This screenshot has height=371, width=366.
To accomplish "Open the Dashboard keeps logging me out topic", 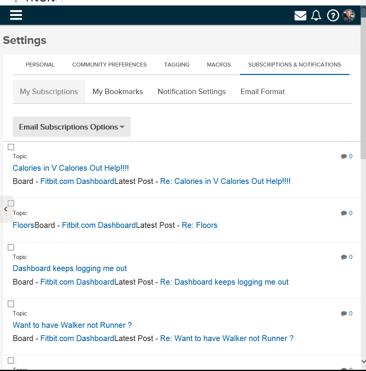I will (x=70, y=268).
